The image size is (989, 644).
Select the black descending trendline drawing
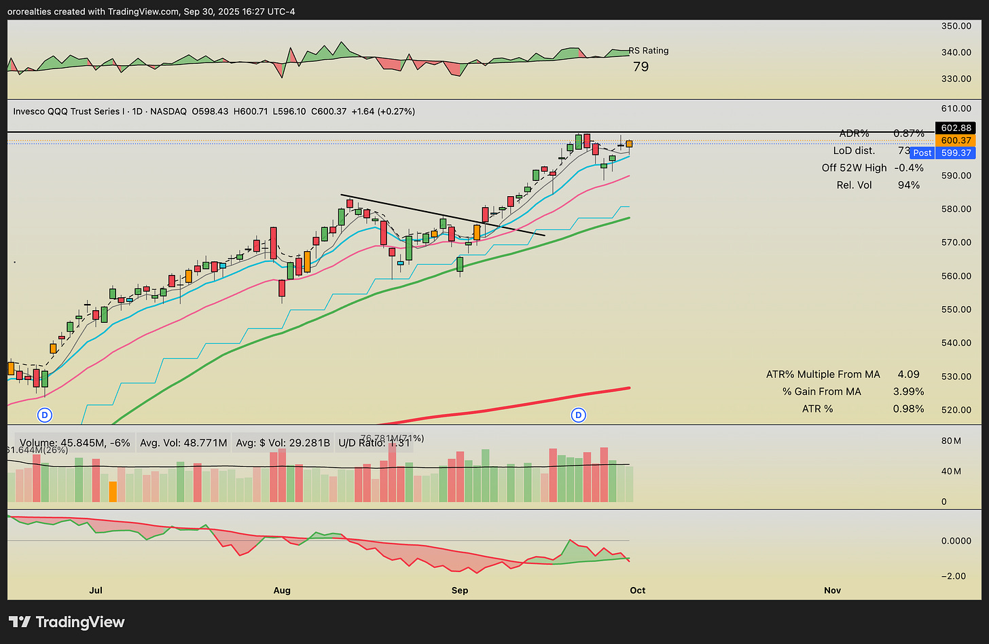(x=443, y=216)
